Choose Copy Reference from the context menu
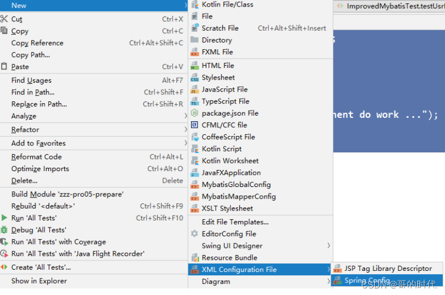This screenshot has height=295, width=445. tap(94, 43)
